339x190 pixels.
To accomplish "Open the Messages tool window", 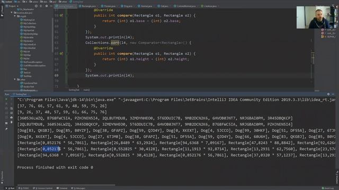I will 78,188.
